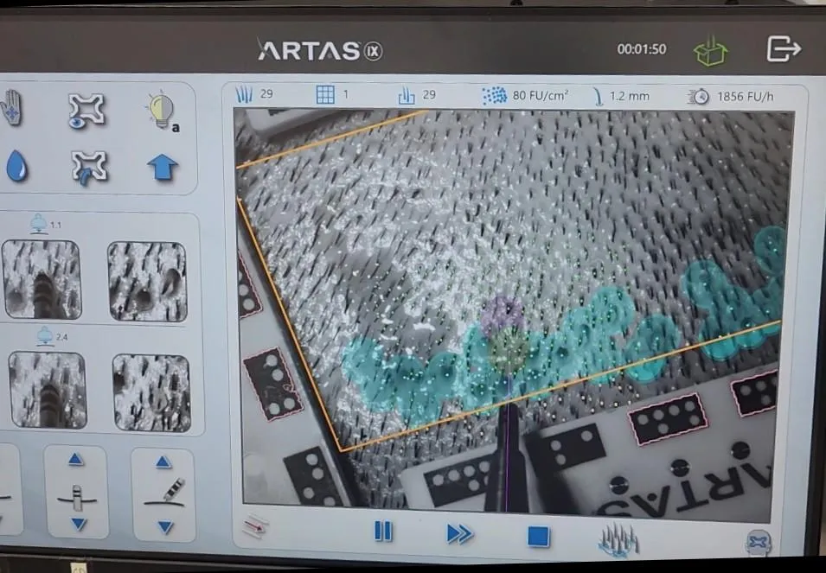Select the tensioner frame with eye icon

tap(87, 111)
